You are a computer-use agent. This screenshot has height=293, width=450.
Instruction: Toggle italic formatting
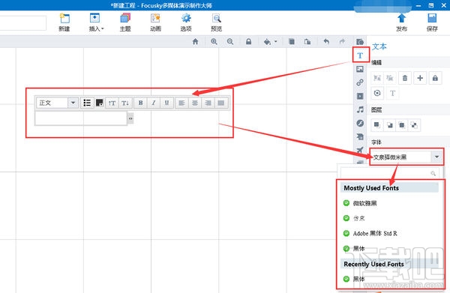click(154, 103)
